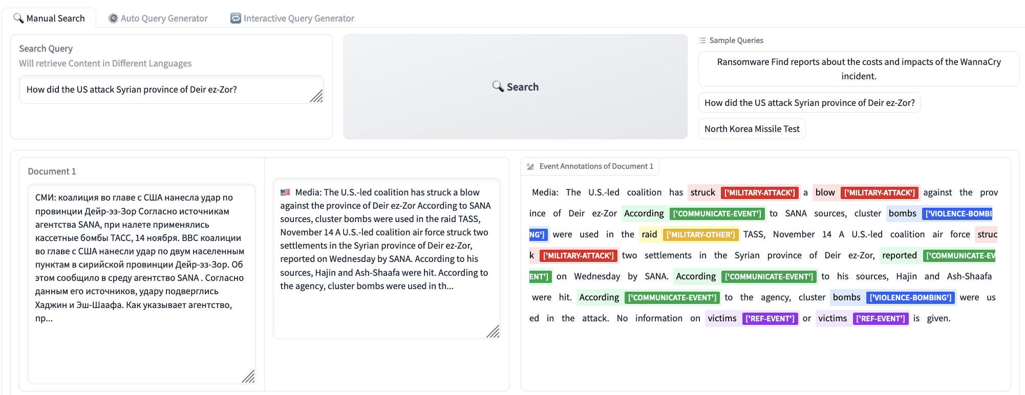Click the magnifier icon on Manual Search tab

pos(18,18)
